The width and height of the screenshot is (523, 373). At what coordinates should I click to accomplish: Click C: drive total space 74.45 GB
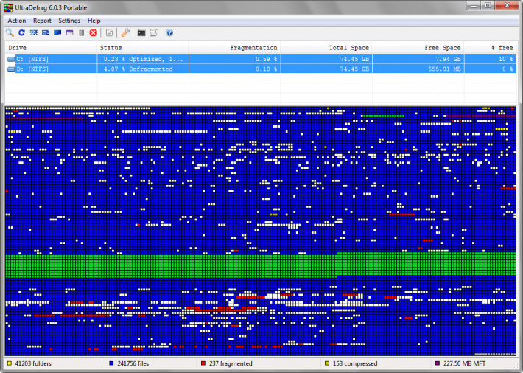pyautogui.click(x=353, y=59)
